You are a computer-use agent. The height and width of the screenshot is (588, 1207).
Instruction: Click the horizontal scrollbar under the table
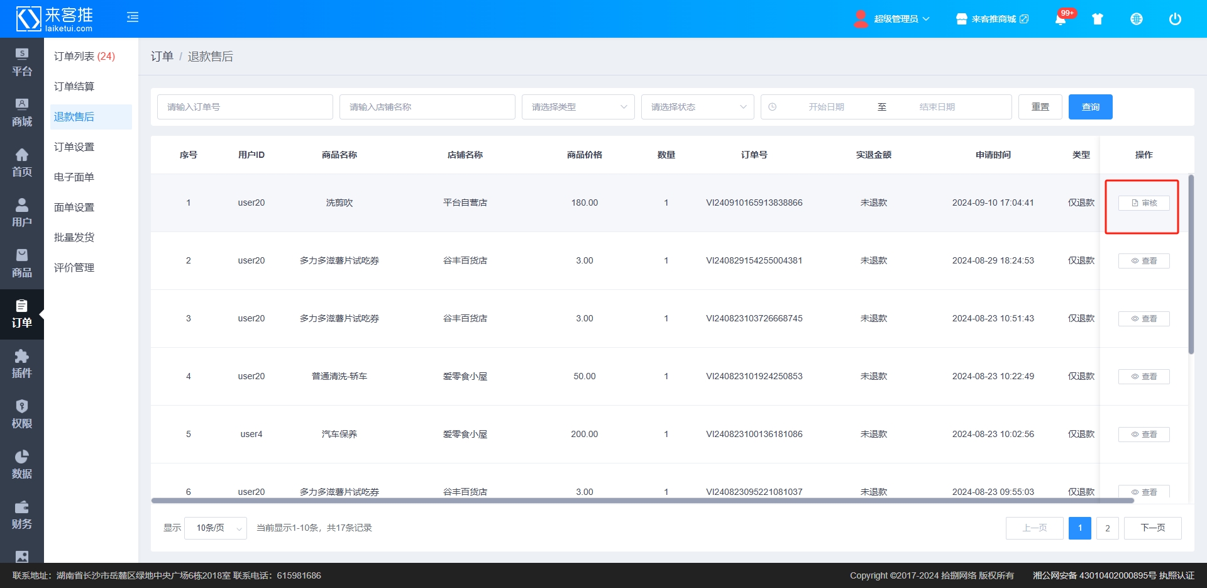tap(641, 501)
